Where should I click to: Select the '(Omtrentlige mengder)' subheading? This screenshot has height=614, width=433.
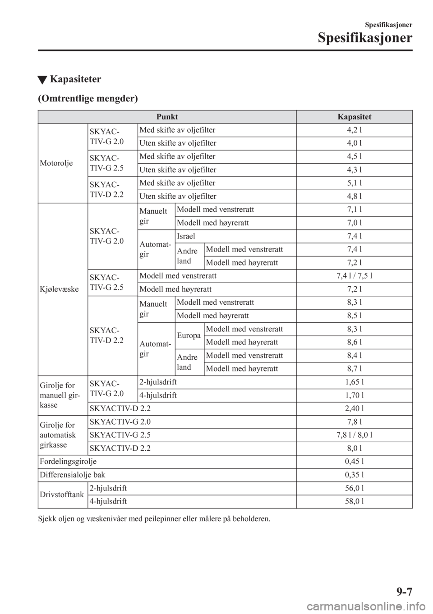[88, 98]
